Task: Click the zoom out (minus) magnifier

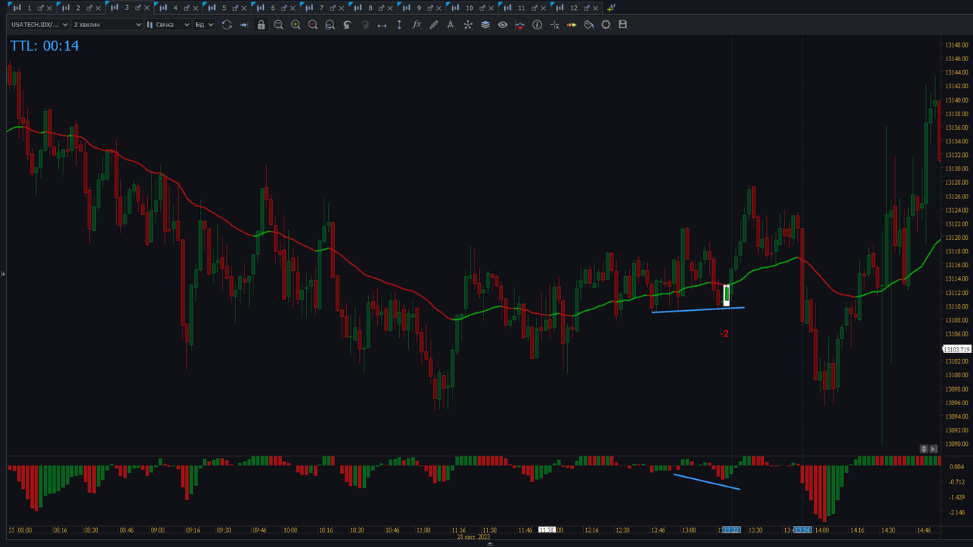Action: click(x=313, y=25)
